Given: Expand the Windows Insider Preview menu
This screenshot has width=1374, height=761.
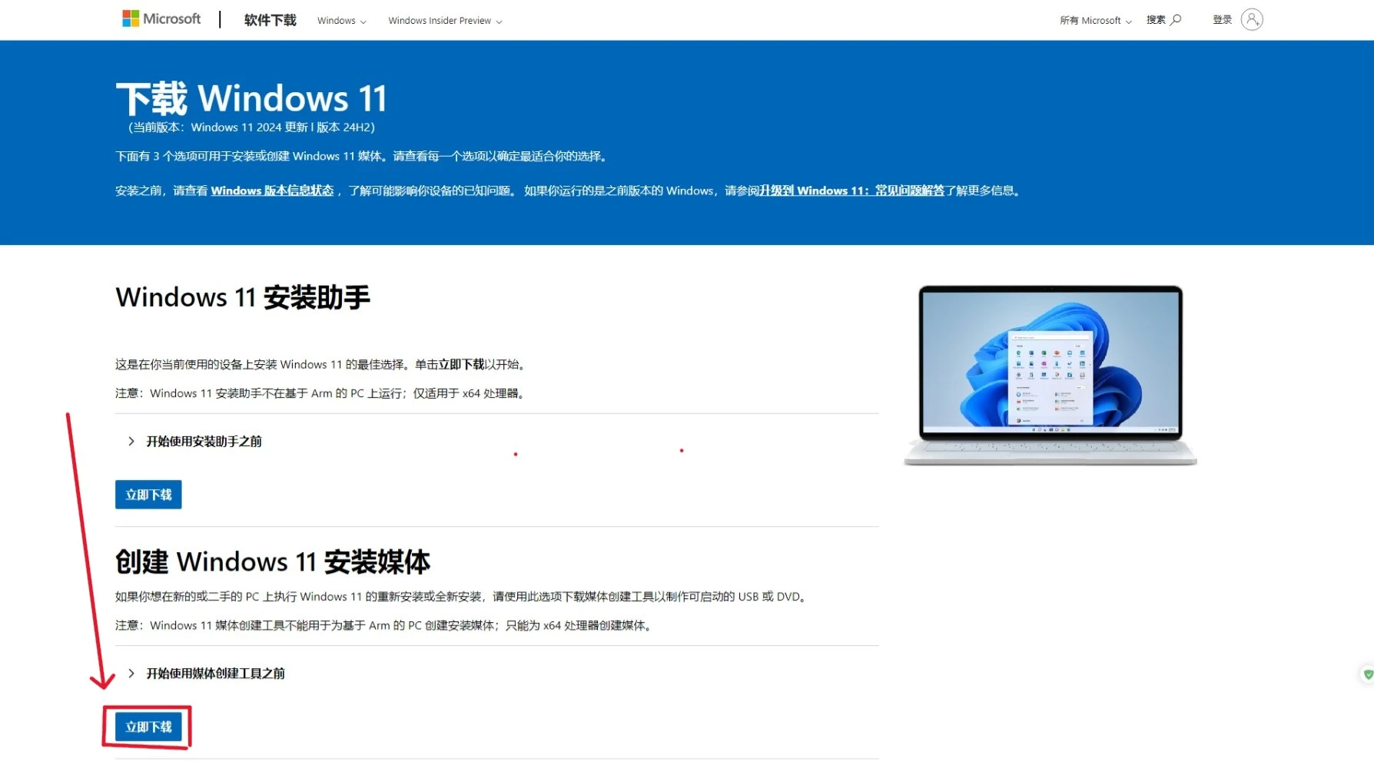Looking at the screenshot, I should coord(445,21).
